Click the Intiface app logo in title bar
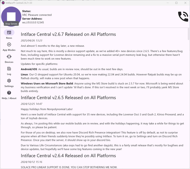This screenshot has width=190, height=169. click(3, 3)
